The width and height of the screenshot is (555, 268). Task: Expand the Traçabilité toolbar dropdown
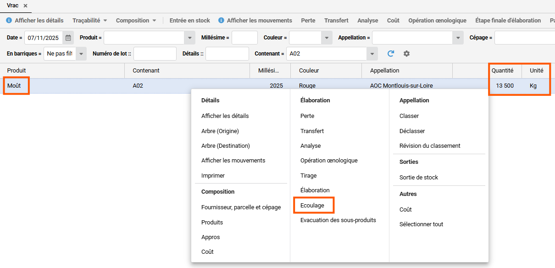click(x=105, y=21)
